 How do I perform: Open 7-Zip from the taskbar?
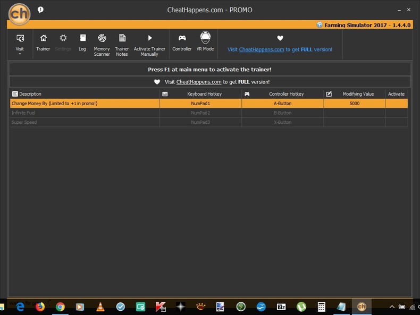tap(281, 307)
